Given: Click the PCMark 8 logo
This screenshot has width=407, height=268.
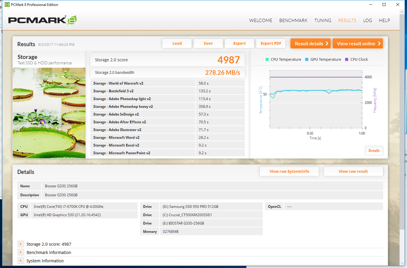Looking at the screenshot, I should click(42, 20).
